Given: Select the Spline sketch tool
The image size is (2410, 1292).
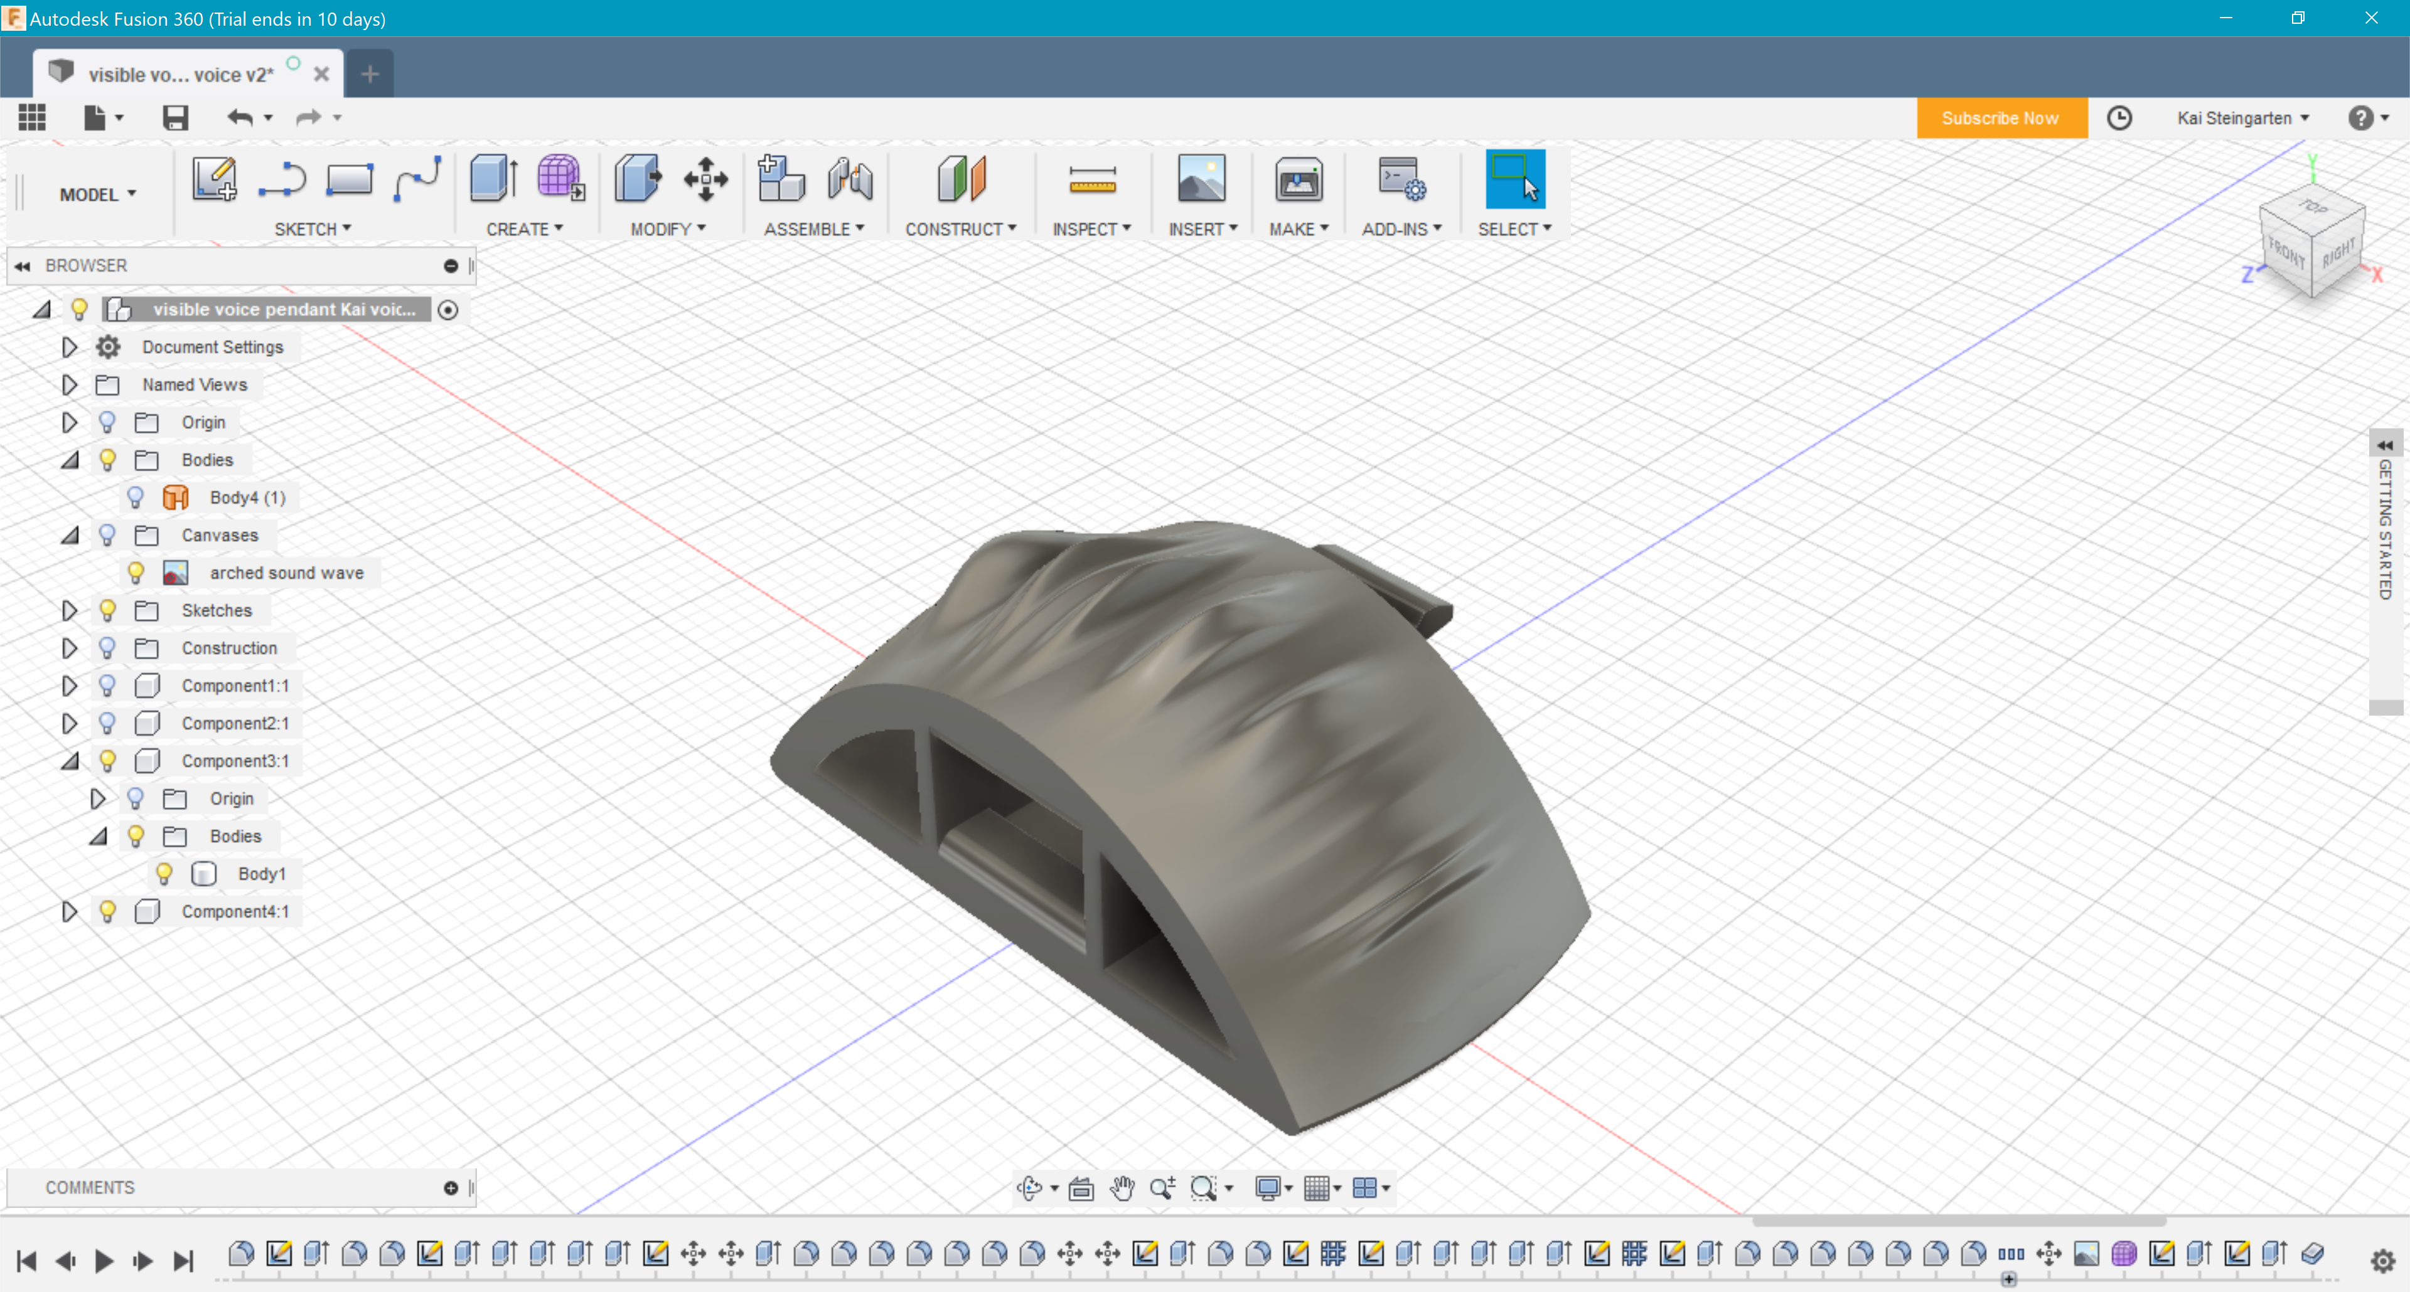Looking at the screenshot, I should click(416, 179).
